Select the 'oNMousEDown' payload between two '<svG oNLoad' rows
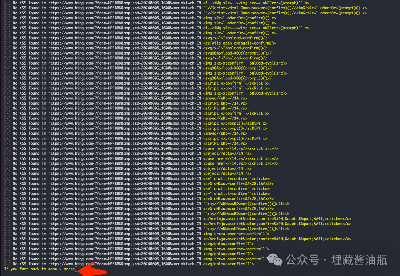 click(x=246, y=203)
